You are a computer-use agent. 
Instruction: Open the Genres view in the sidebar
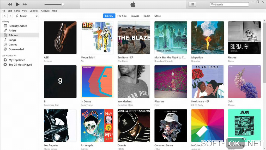click(13, 45)
